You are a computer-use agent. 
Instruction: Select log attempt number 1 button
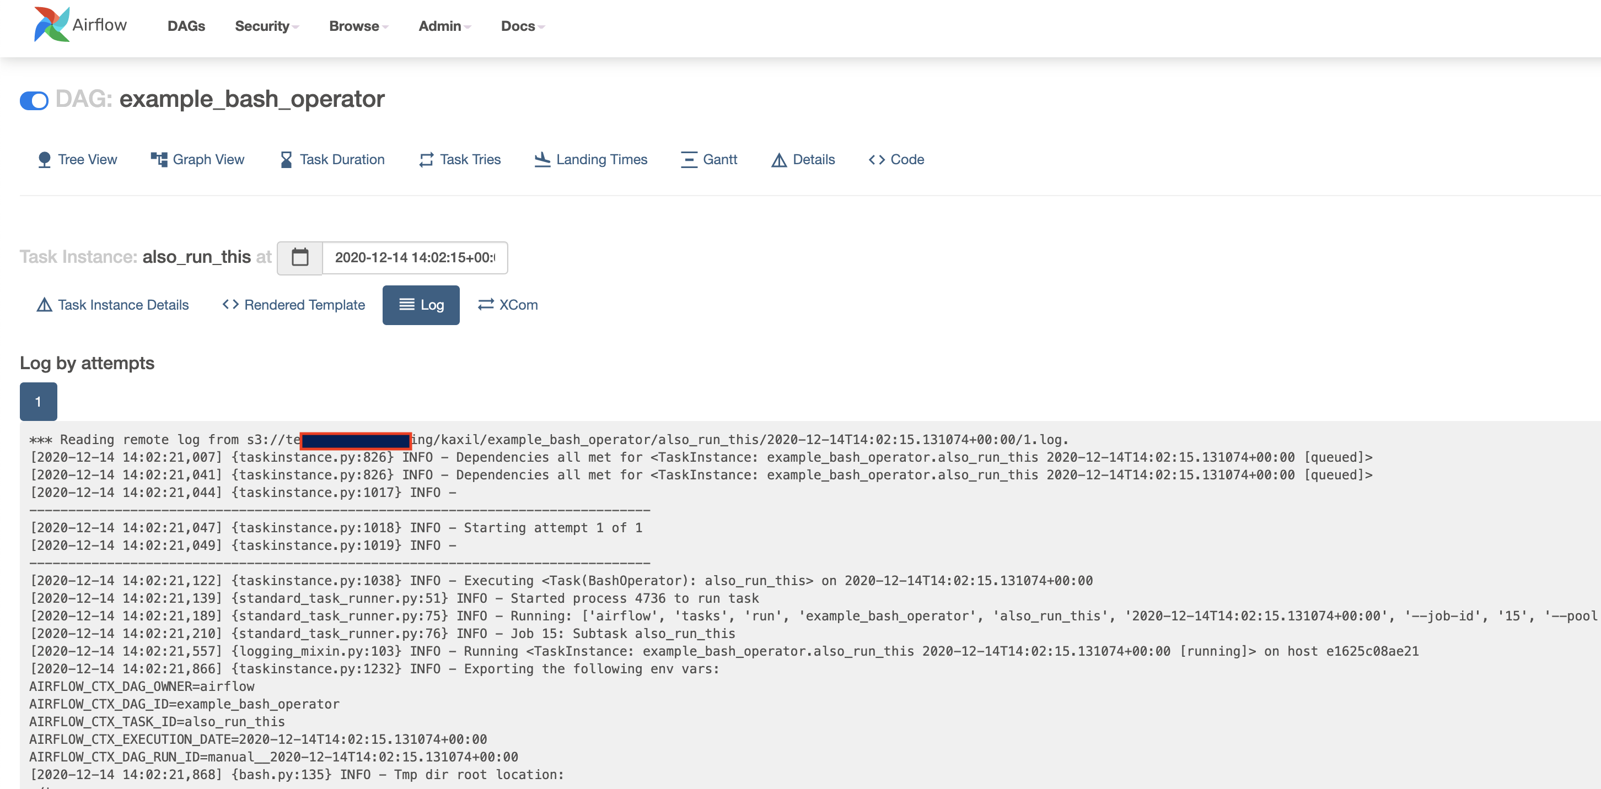[38, 401]
